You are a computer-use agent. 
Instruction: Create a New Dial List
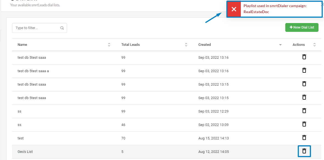302,27
